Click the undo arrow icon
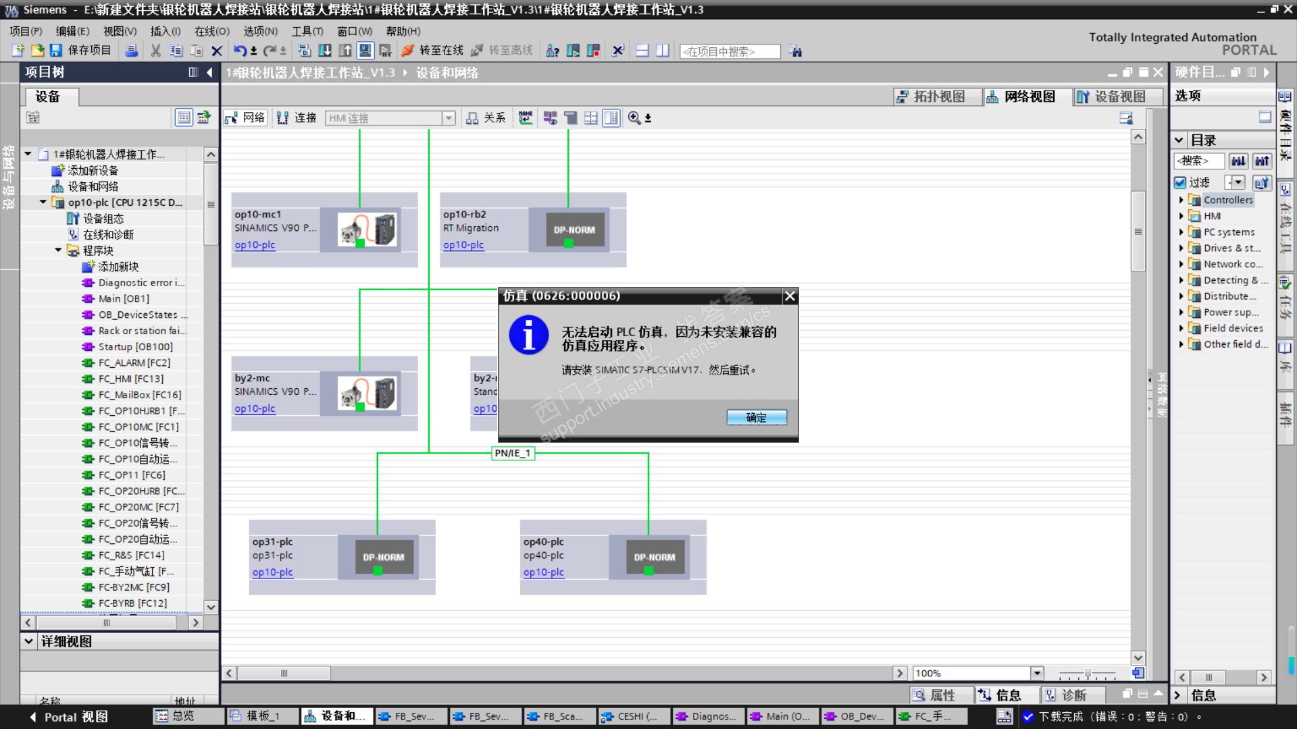Viewport: 1297px width, 729px height. [x=240, y=51]
